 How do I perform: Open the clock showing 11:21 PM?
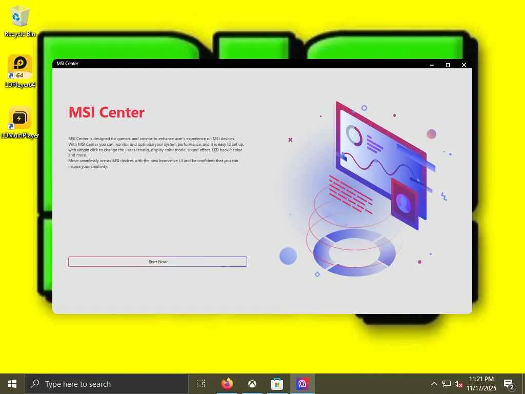click(x=481, y=384)
